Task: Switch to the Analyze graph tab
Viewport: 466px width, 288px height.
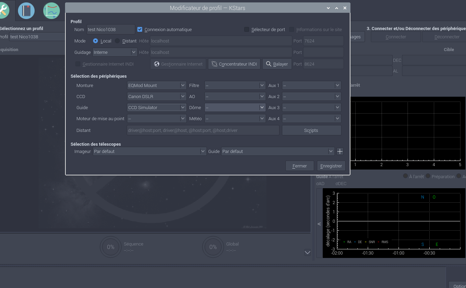Action: (52, 11)
